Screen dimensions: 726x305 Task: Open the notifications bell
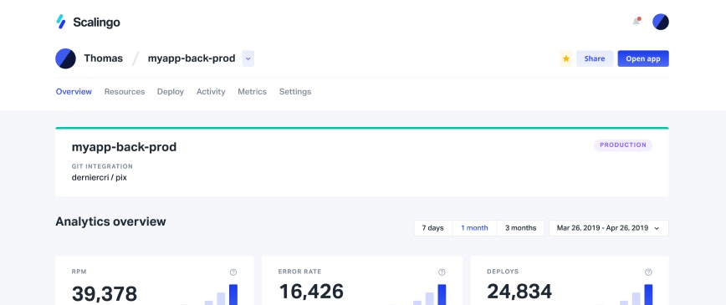pos(637,21)
